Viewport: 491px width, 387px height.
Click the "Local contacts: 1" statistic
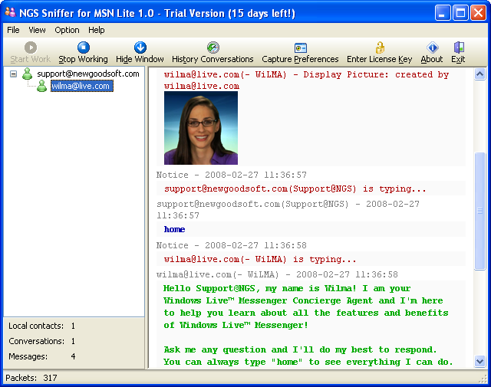(42, 326)
